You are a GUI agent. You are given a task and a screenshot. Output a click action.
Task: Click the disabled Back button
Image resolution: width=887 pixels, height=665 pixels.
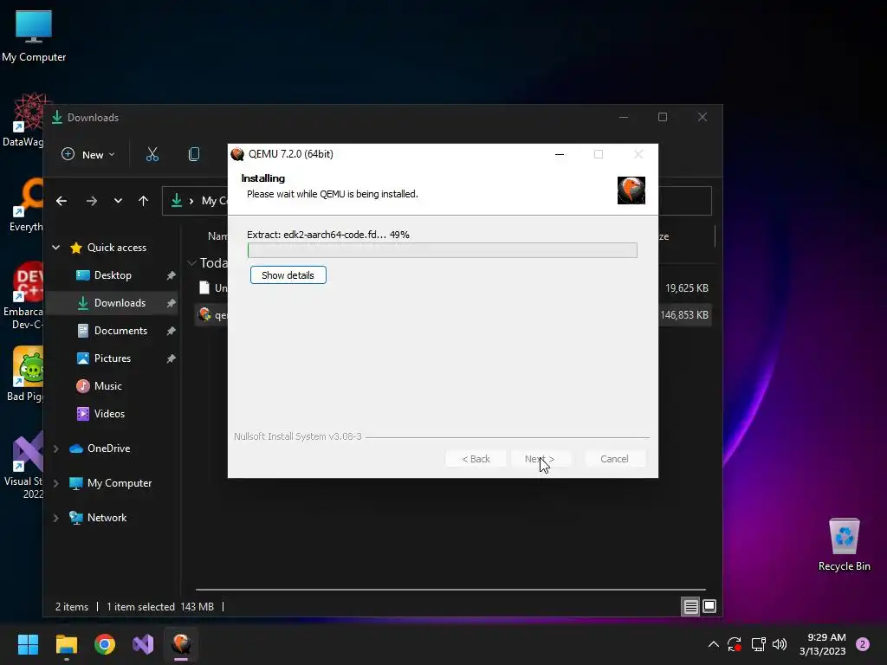(476, 459)
